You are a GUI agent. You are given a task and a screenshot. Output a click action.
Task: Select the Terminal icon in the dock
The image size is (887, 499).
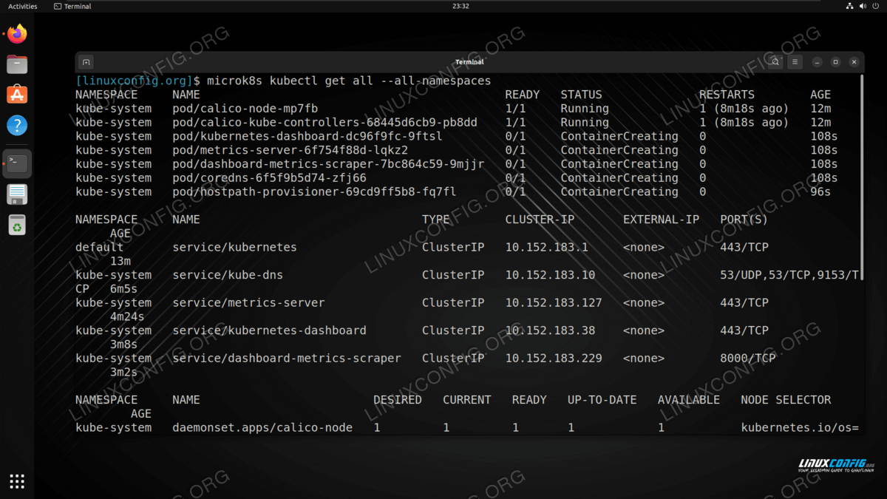17,163
